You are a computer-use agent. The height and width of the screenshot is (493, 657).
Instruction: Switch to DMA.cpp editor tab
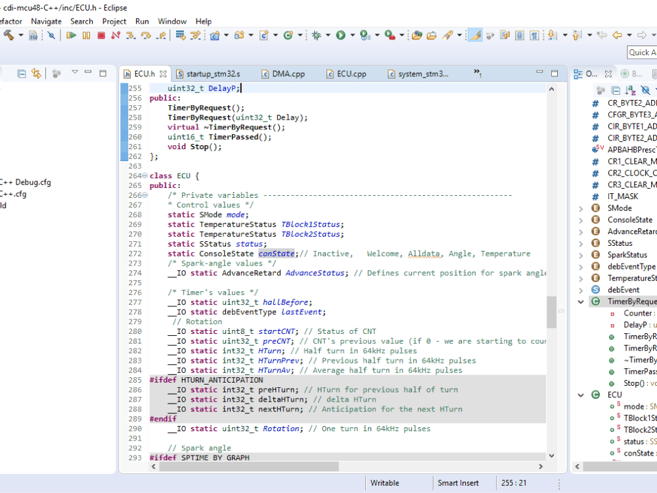(283, 74)
